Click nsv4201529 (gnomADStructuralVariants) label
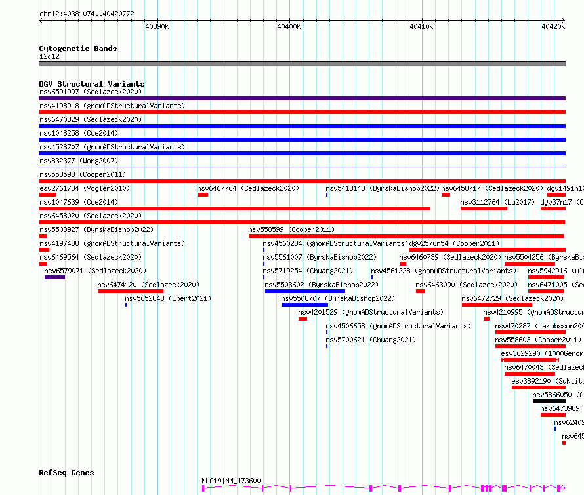 371,312
